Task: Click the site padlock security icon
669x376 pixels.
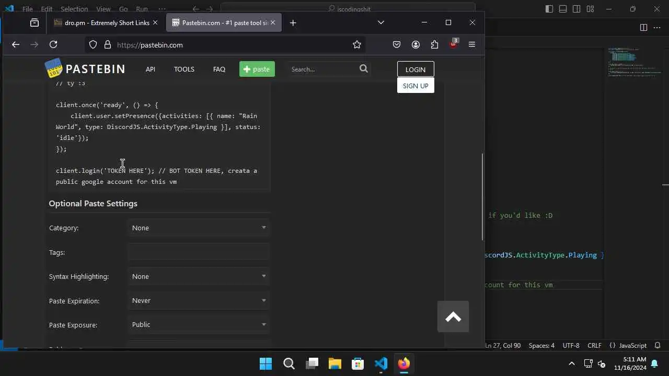Action: (108, 45)
